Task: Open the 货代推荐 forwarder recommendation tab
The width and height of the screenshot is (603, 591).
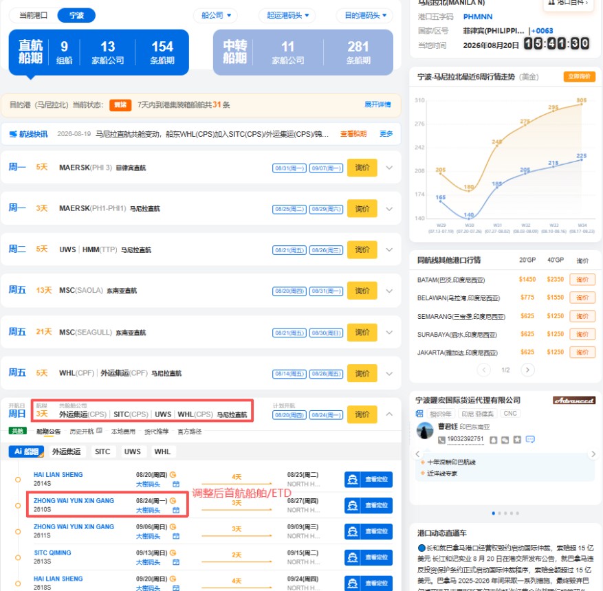Action: click(x=156, y=432)
